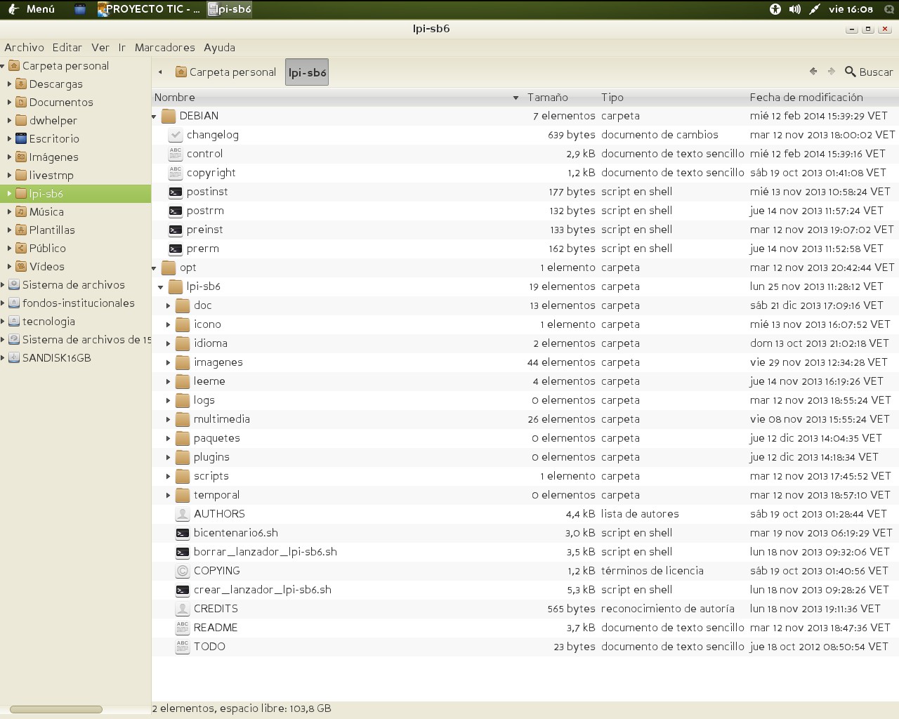Expand the multimedia folder
The width and height of the screenshot is (899, 719).
[169, 419]
